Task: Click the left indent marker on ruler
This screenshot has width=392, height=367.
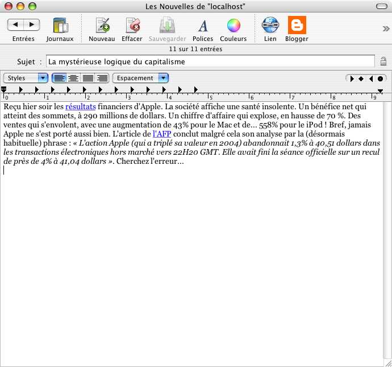Action: (4, 90)
